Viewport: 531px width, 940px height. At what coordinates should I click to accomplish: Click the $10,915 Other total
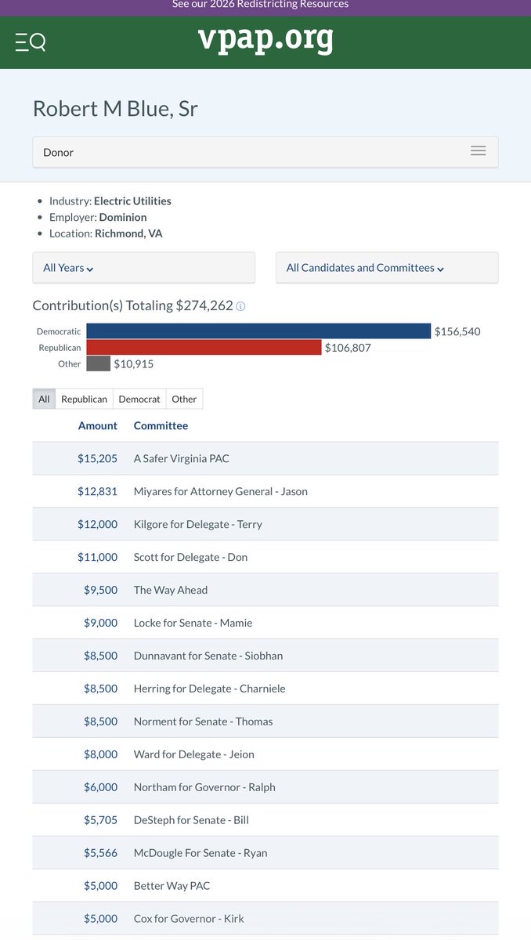134,363
